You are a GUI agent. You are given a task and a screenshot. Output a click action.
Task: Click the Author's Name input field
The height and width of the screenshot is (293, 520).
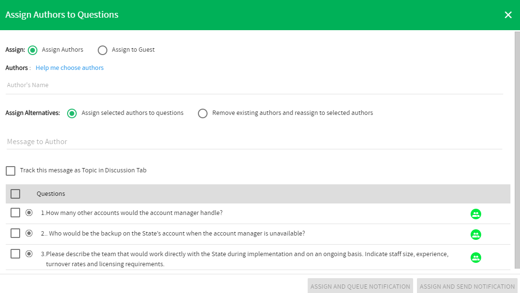254,85
